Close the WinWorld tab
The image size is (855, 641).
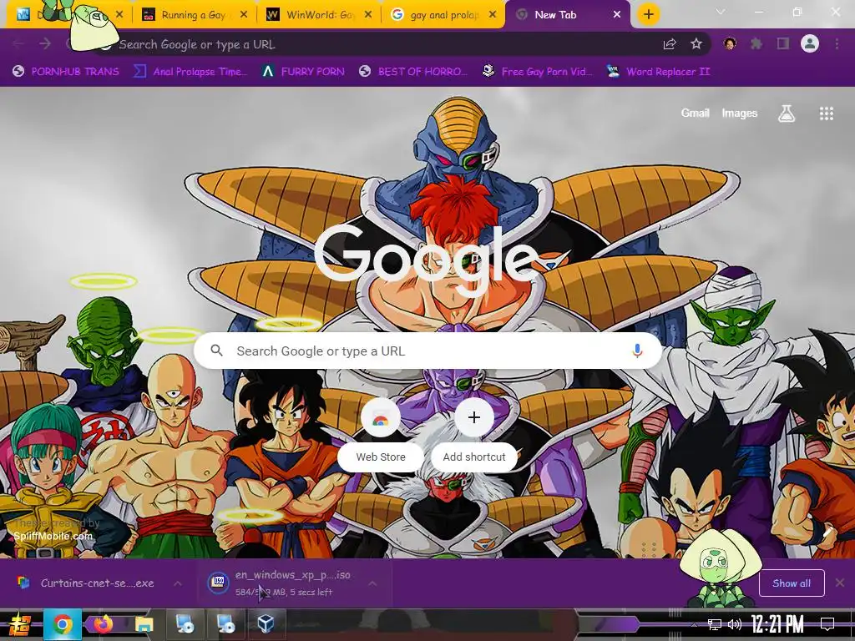tap(368, 15)
